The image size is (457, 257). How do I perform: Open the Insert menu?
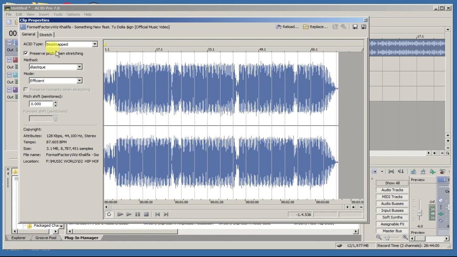[44, 14]
